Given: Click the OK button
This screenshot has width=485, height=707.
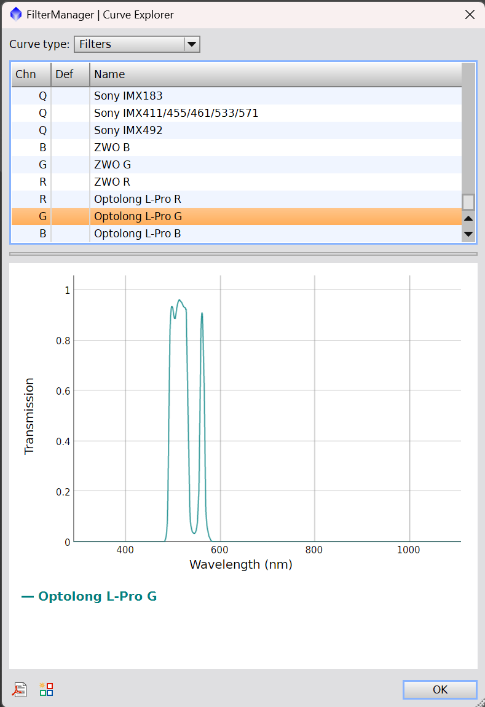Looking at the screenshot, I should pos(440,689).
